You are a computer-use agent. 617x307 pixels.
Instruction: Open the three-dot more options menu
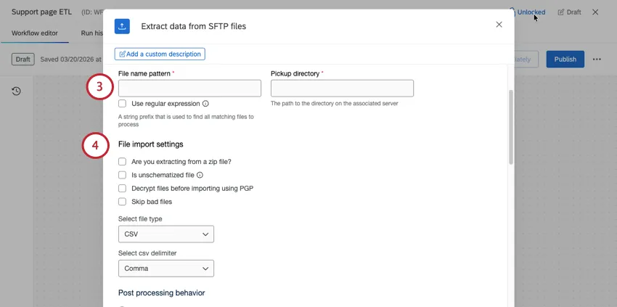point(597,60)
